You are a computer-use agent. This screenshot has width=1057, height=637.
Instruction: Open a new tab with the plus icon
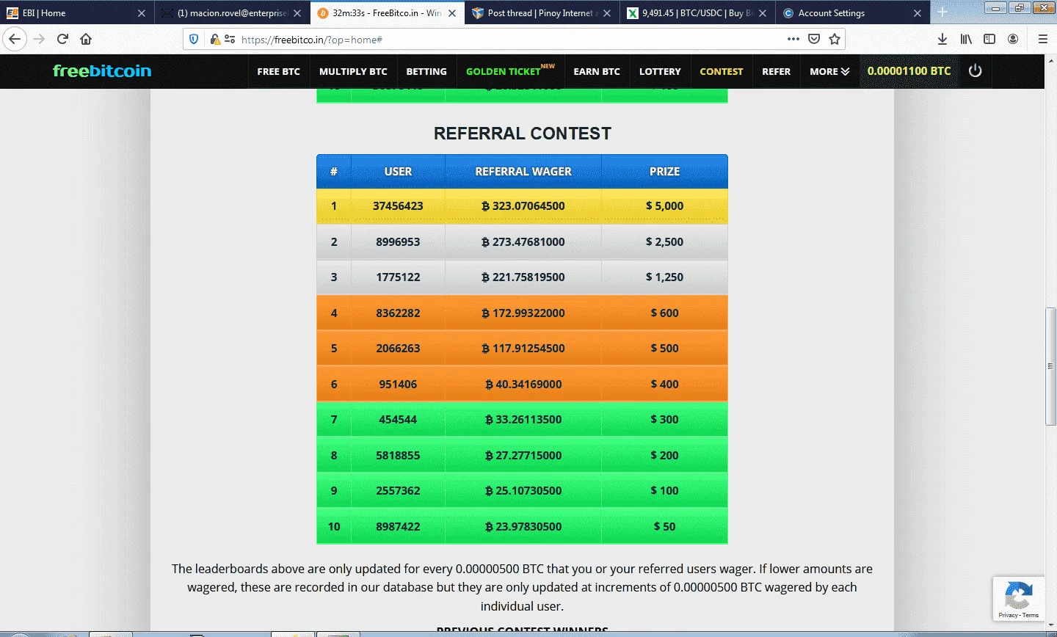942,12
